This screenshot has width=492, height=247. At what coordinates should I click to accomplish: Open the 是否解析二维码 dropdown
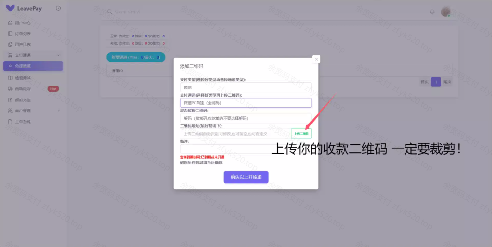[246, 118]
